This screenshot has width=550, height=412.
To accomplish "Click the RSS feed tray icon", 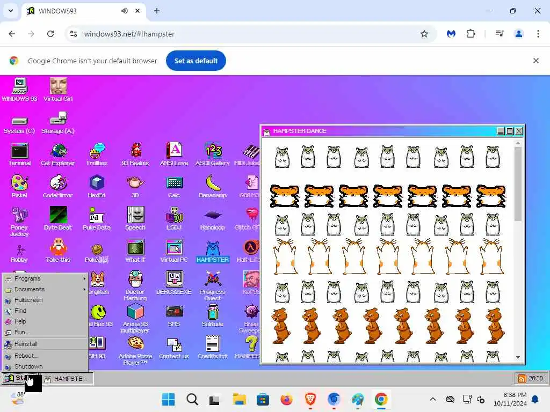I will point(522,378).
